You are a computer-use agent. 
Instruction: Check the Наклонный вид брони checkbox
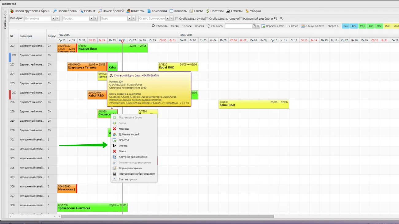click(241, 19)
